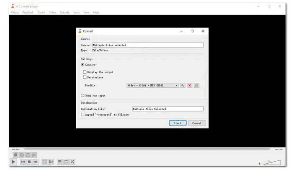Show extended settings equalizer icon

[51, 162]
